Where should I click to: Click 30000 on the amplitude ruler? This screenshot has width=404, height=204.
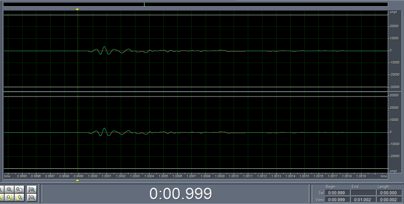click(x=394, y=95)
